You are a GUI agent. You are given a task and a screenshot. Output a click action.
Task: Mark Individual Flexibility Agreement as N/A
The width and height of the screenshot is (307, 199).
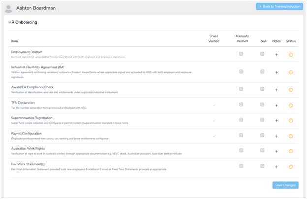click(x=262, y=72)
